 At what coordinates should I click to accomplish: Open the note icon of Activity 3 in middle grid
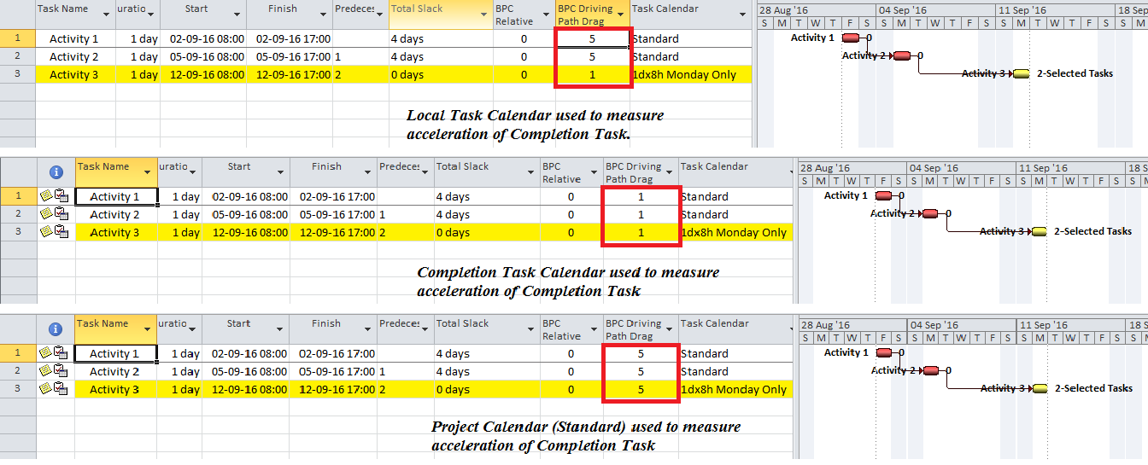(x=46, y=232)
